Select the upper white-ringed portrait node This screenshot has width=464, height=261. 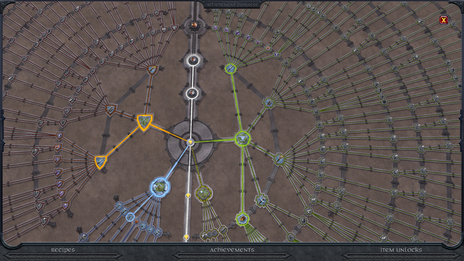click(193, 61)
